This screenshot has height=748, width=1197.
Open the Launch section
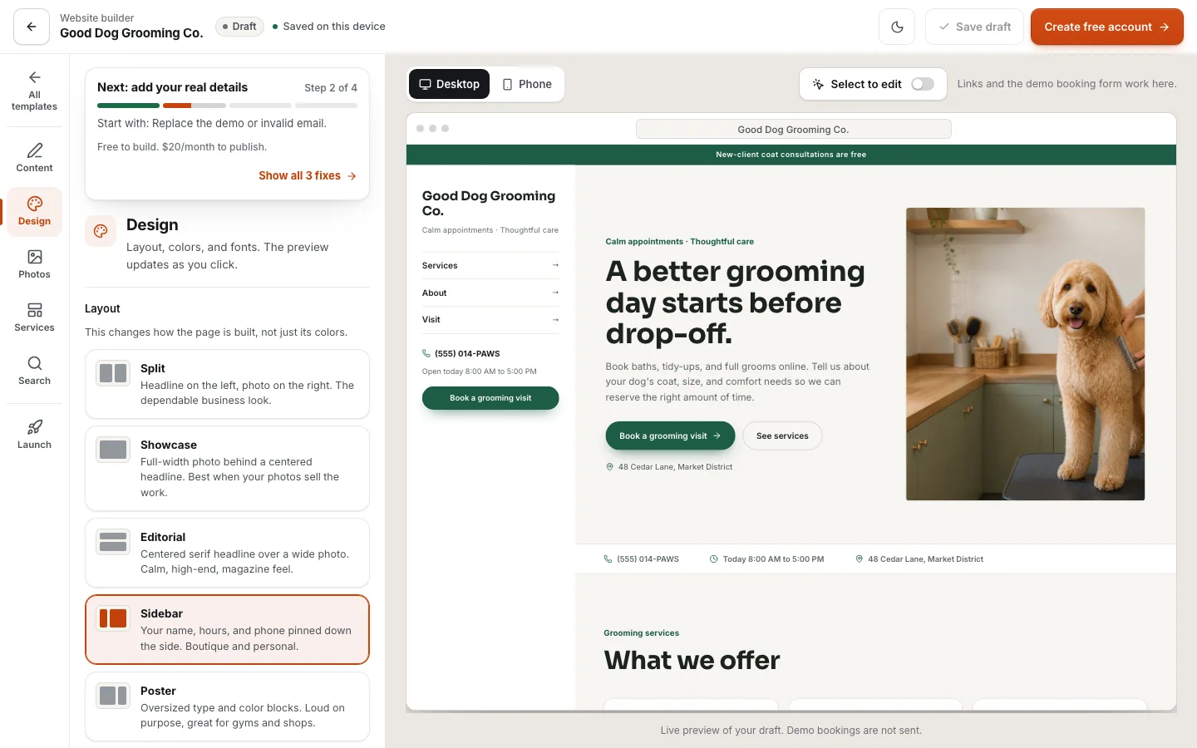point(34,435)
